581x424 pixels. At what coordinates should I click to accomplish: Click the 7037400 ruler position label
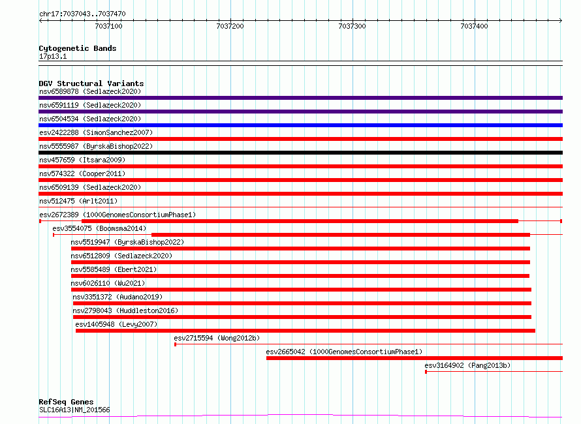(x=475, y=26)
